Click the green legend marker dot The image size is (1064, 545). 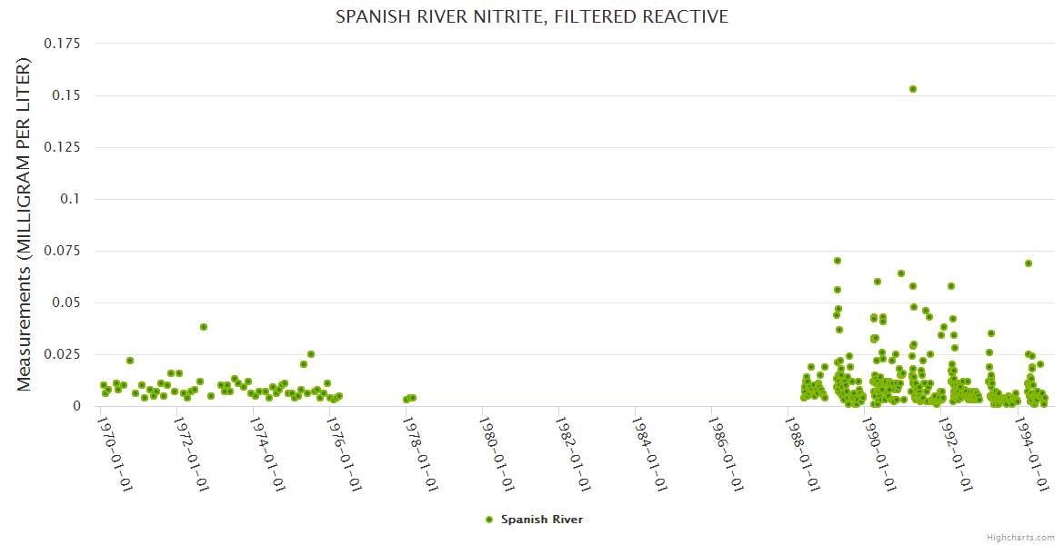489,520
